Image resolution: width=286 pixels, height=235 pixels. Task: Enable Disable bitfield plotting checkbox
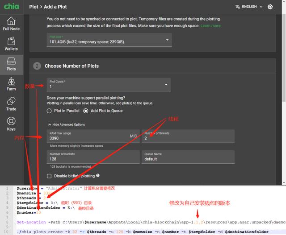click(49, 176)
